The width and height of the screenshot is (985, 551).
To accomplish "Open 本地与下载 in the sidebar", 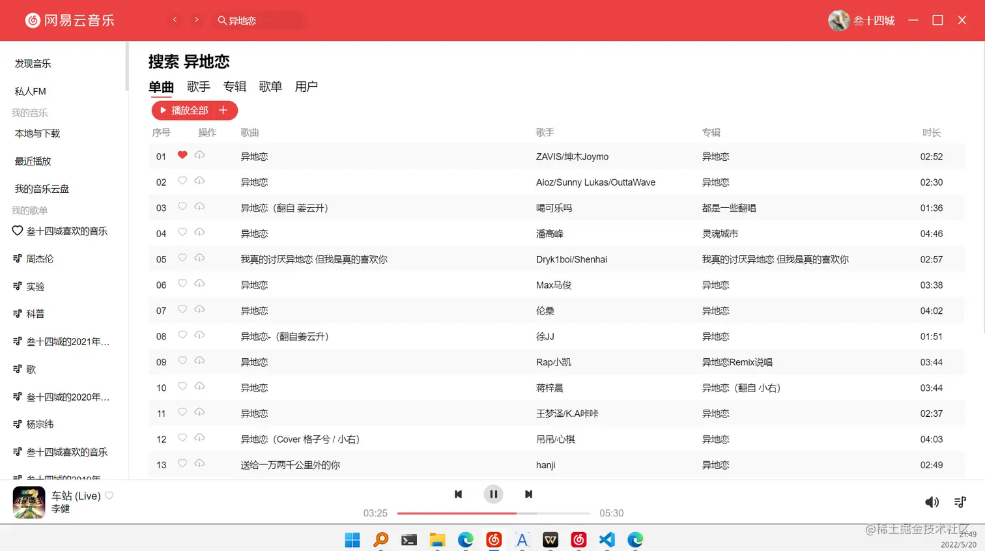I will (x=37, y=134).
